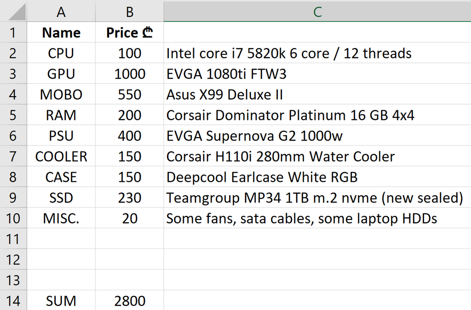This screenshot has width=471, height=310.
Task: Select column B header
Action: tap(130, 11)
